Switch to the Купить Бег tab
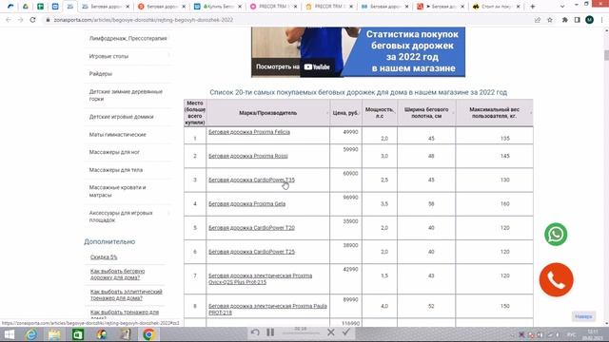This screenshot has height=342, width=609. pyautogui.click(x=218, y=7)
